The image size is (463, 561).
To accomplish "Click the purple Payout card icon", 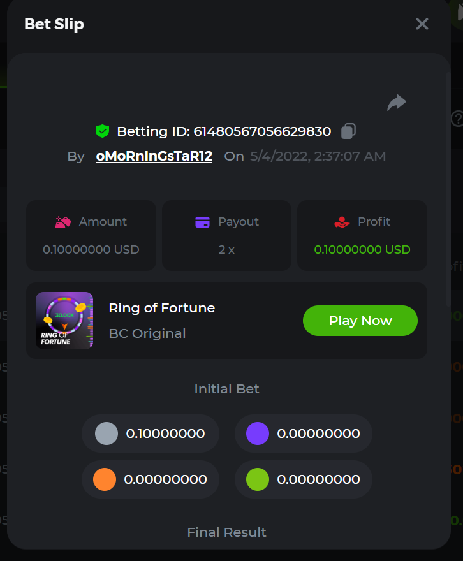I will point(202,222).
